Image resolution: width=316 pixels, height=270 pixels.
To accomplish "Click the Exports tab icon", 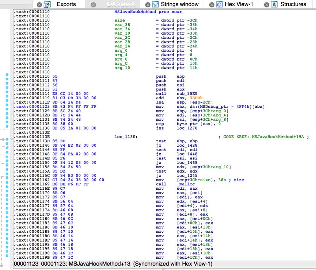I will pos(47,4).
